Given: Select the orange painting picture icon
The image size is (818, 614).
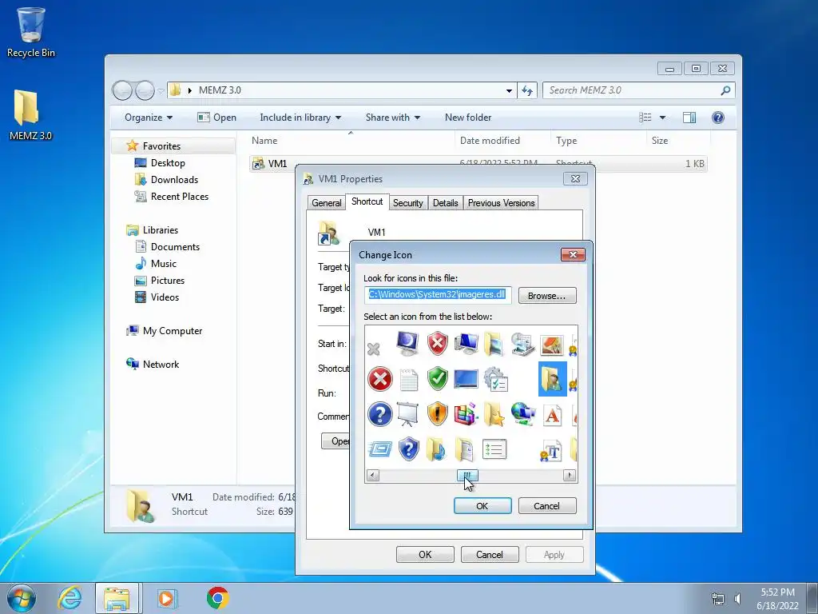Looking at the screenshot, I should click(552, 345).
